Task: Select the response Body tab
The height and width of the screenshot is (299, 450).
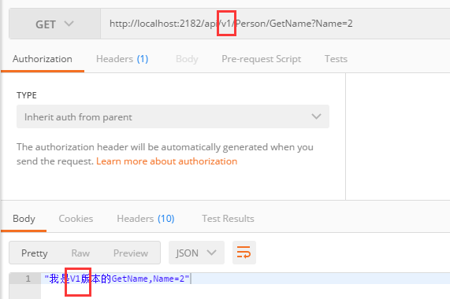Action: [x=24, y=219]
